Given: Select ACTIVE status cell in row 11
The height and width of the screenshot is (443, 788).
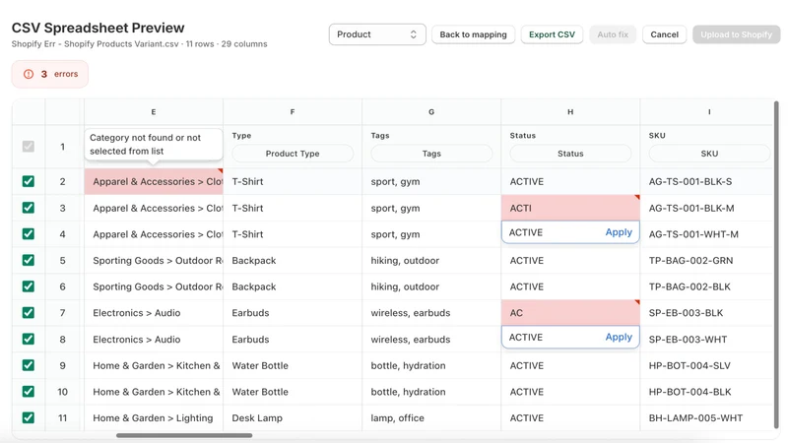Looking at the screenshot, I should point(570,417).
